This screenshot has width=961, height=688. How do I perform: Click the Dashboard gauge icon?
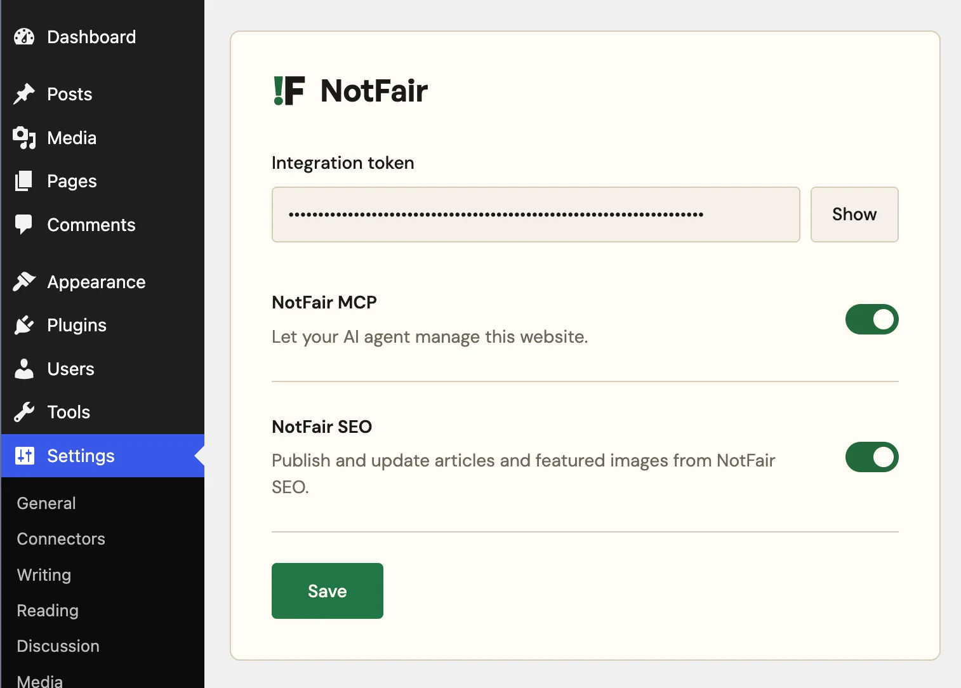[x=24, y=37]
